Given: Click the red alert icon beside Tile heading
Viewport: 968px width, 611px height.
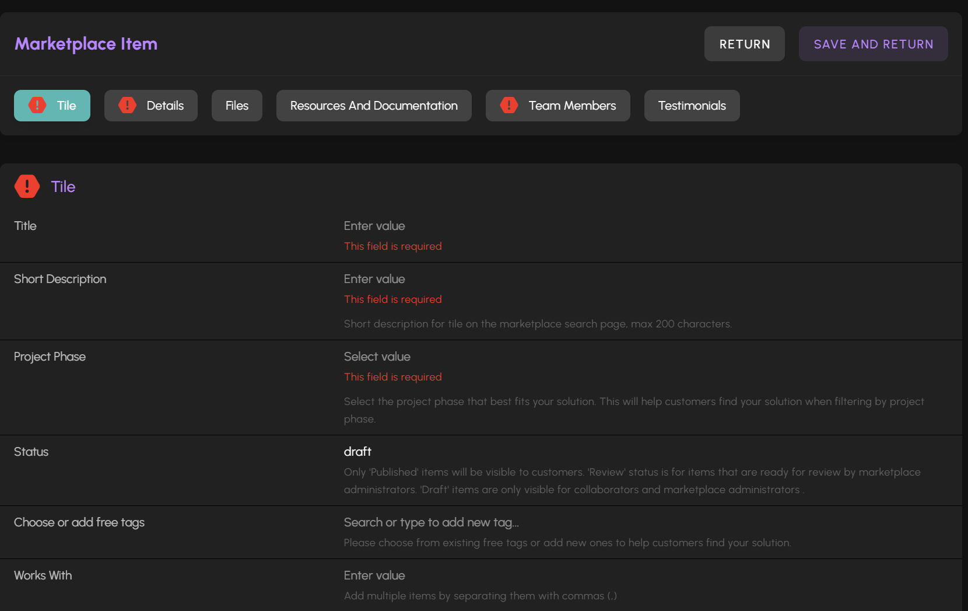Looking at the screenshot, I should click(x=27, y=186).
